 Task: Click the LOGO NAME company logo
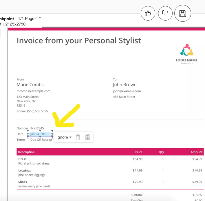coord(187,54)
